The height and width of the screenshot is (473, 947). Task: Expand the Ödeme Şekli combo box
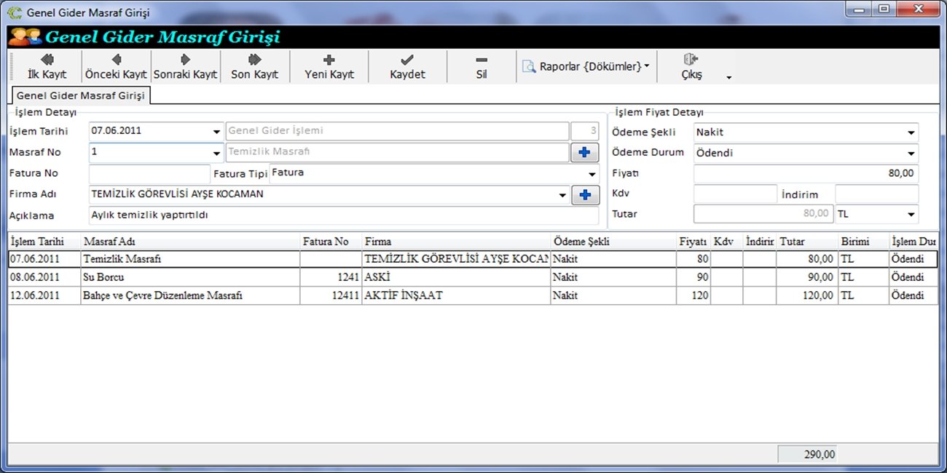[911, 133]
